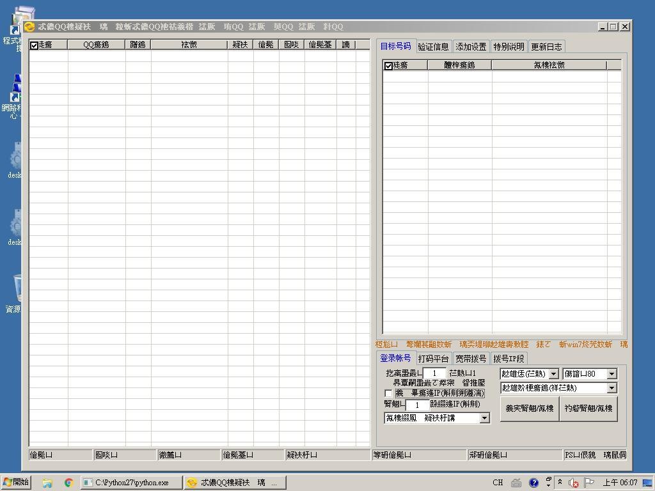Click the CH language indicator
Screen dimensions: 655x491
tap(498, 483)
